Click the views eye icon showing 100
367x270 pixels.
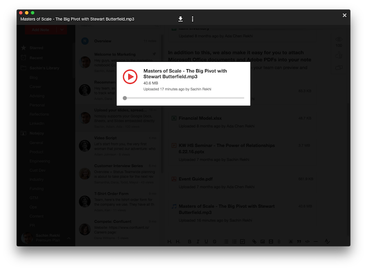[x=339, y=39]
